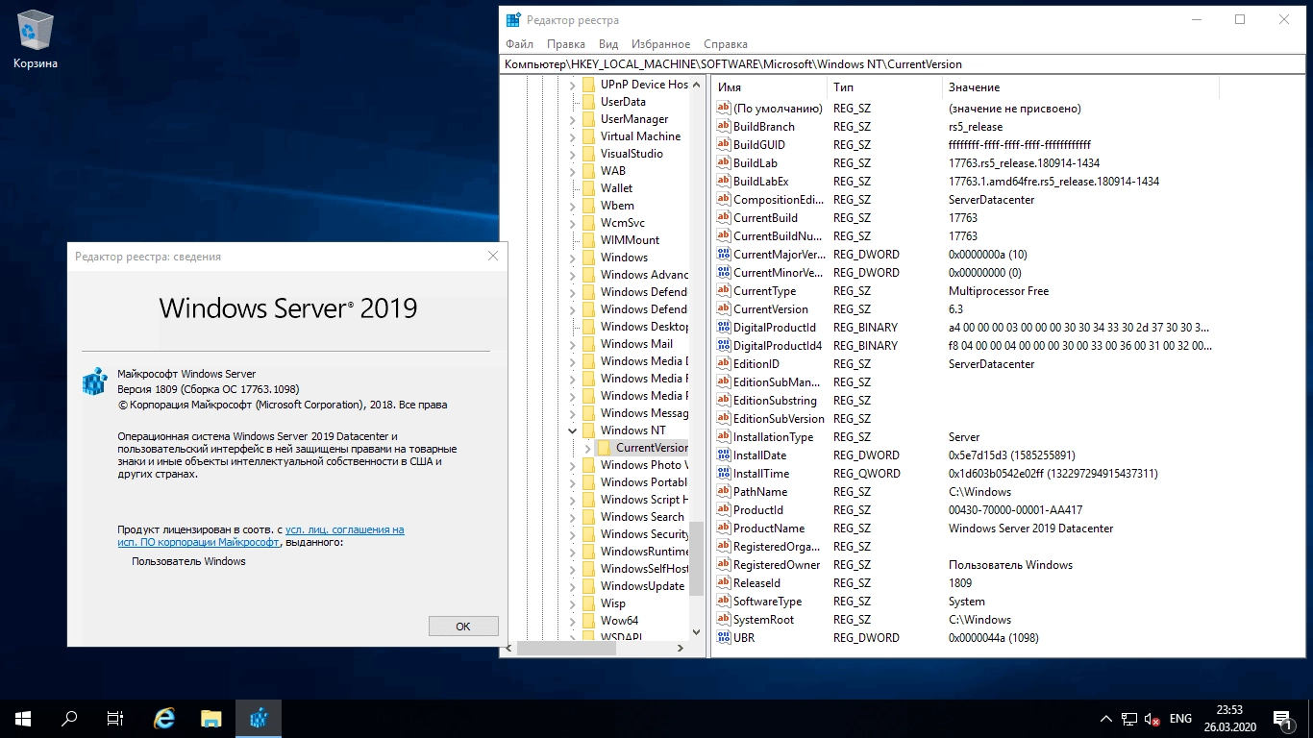1313x738 pixels.
Task: Click the default value (По умолчанию) icon
Action: tap(724, 109)
